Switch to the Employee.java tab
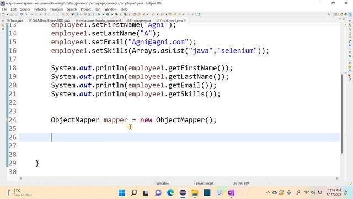Screen dimensions: 353x199 [x=138, y=20]
